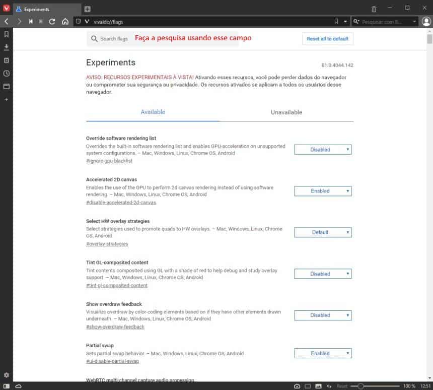Click the Vivaldi site info icon in address bar
433x390 pixels.
(87, 21)
